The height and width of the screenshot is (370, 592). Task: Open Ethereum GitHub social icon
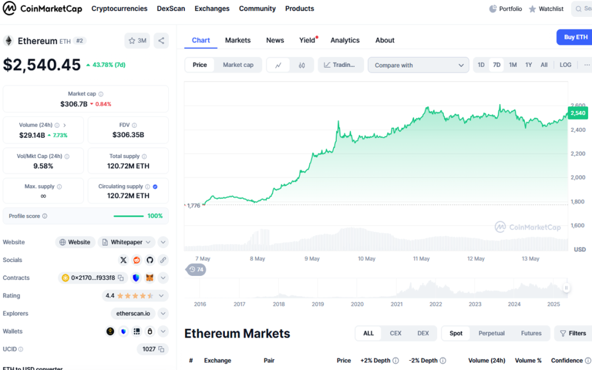tap(150, 260)
